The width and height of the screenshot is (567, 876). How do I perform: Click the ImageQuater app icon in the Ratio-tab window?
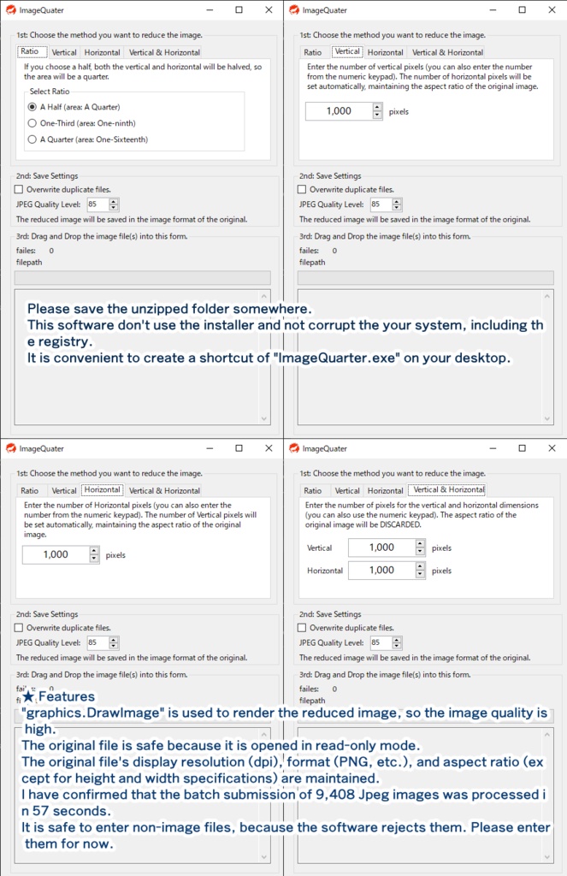(x=9, y=10)
